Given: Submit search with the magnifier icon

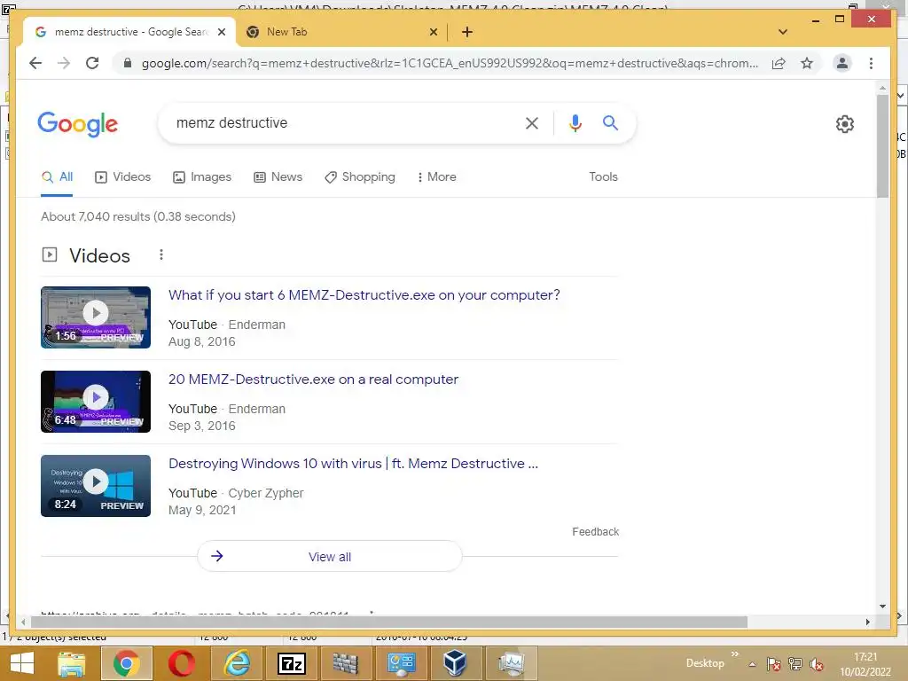Looking at the screenshot, I should coord(610,122).
